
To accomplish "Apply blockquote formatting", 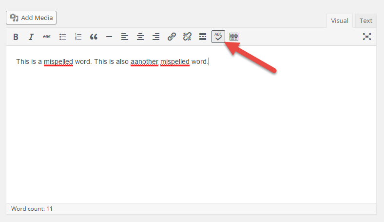I will [94, 37].
